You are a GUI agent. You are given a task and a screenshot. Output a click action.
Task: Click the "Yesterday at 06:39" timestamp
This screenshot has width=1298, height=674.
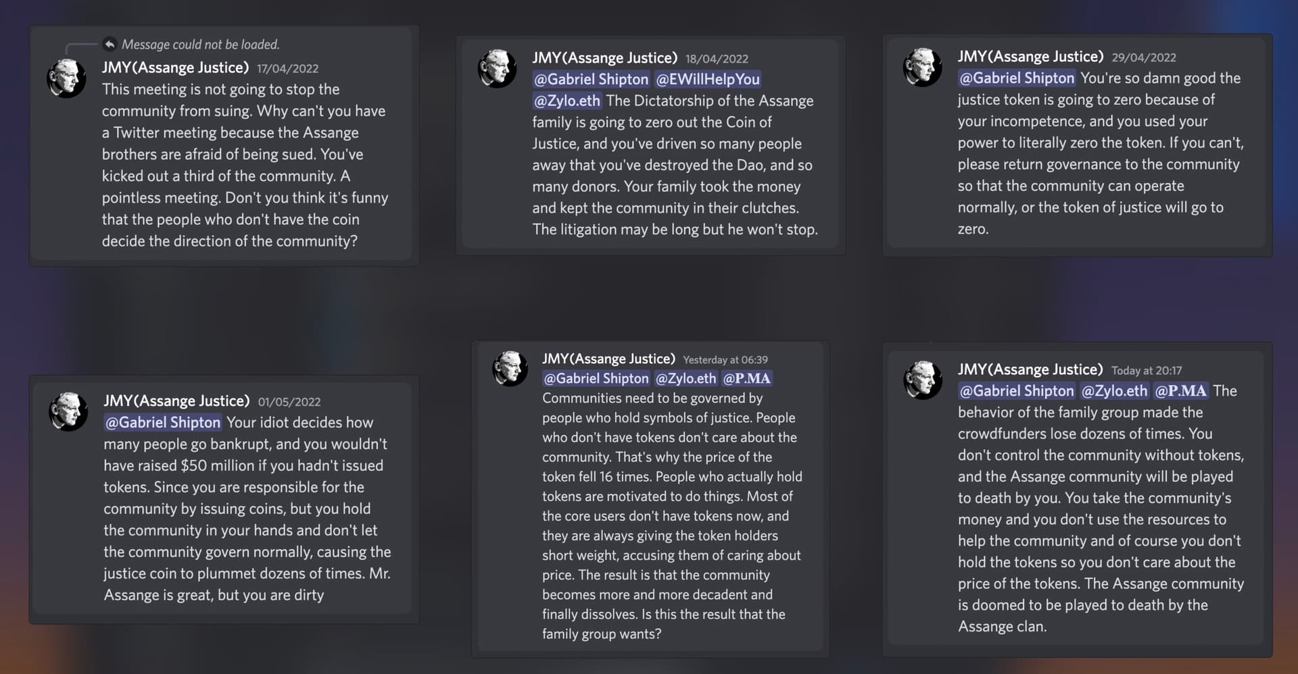pos(725,360)
